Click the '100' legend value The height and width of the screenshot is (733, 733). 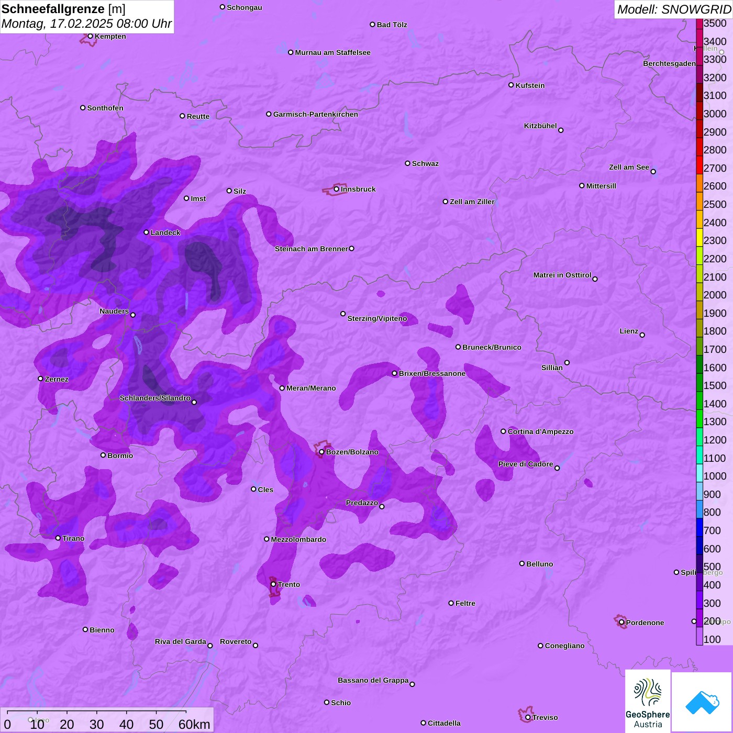(713, 639)
